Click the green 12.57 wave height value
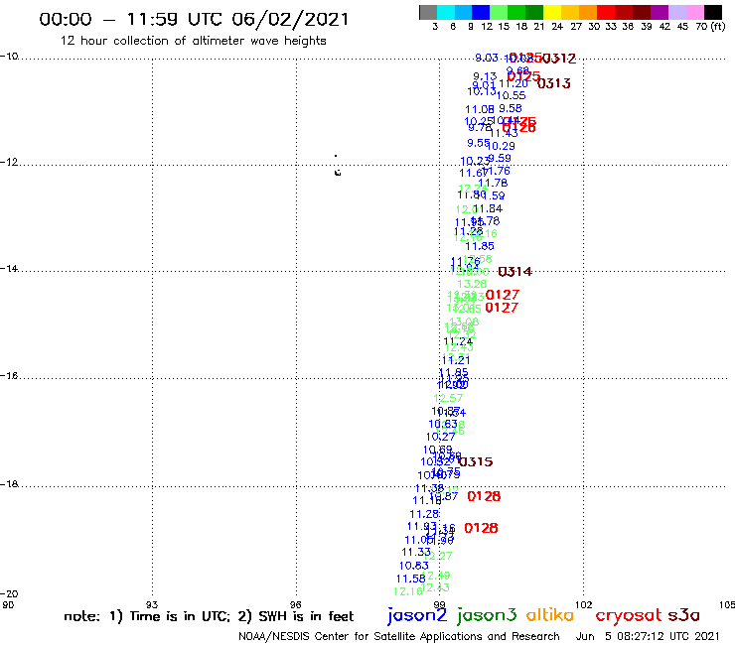The image size is (735, 645). 448,398
